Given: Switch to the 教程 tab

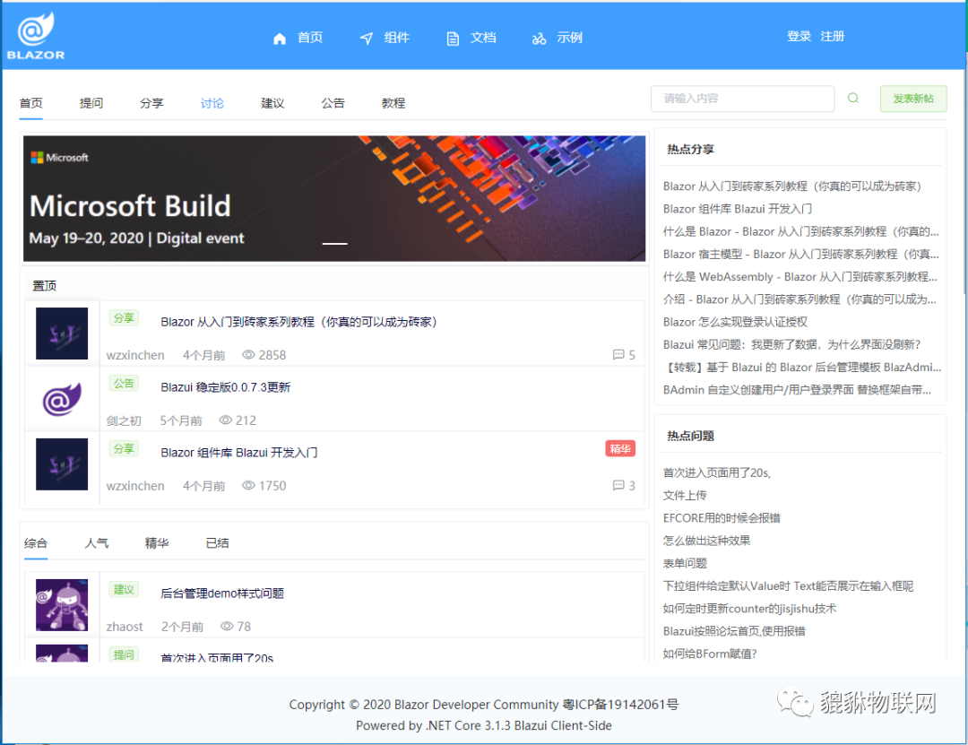Looking at the screenshot, I should [x=393, y=103].
